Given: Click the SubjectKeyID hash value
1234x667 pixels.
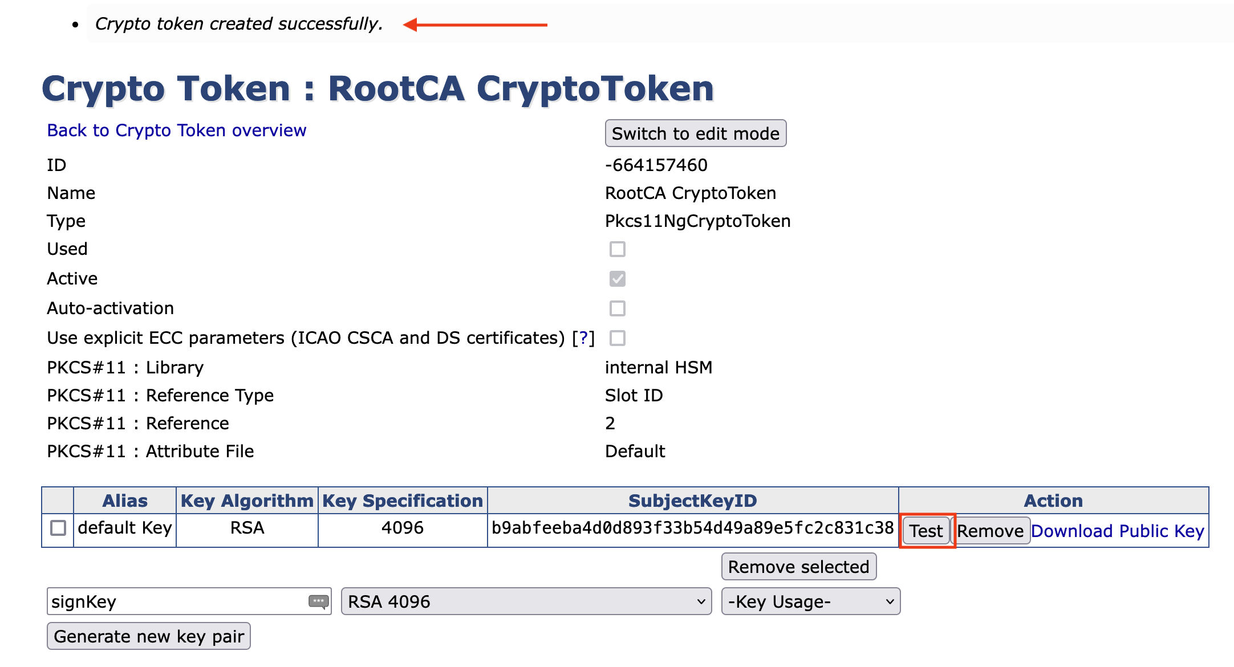Looking at the screenshot, I should point(692,528).
